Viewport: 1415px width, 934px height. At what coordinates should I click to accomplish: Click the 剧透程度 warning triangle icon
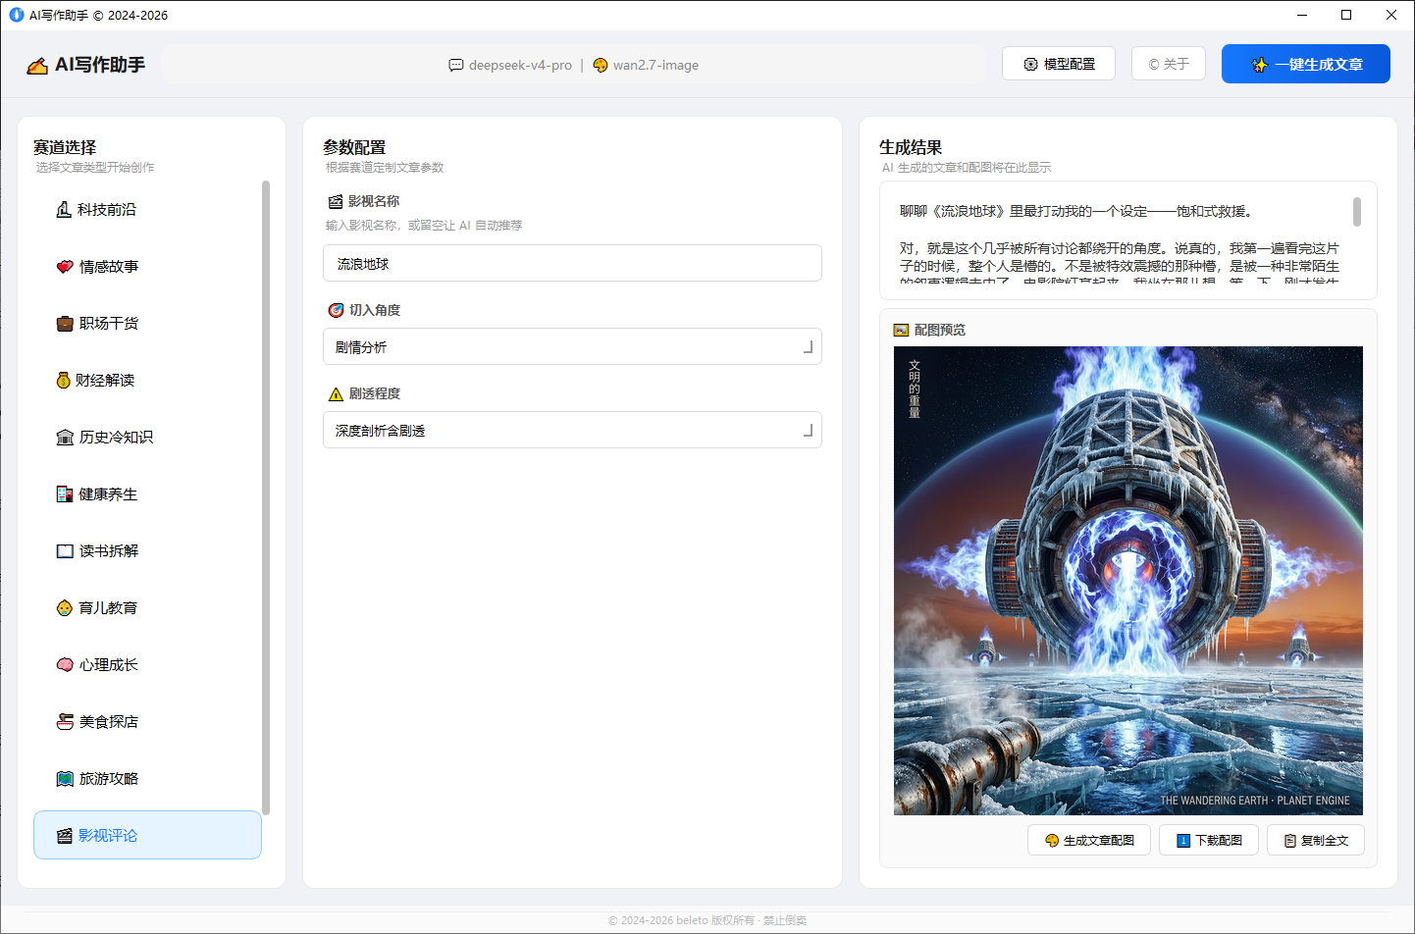click(336, 394)
